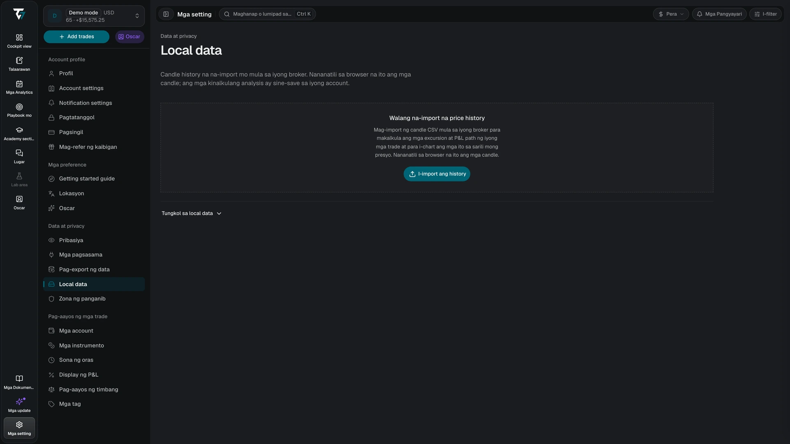Open Mga pagsasama integrations
The image size is (790, 444).
pyautogui.click(x=94, y=254)
